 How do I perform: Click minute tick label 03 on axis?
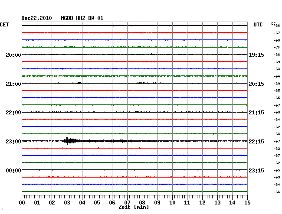(x=67, y=202)
